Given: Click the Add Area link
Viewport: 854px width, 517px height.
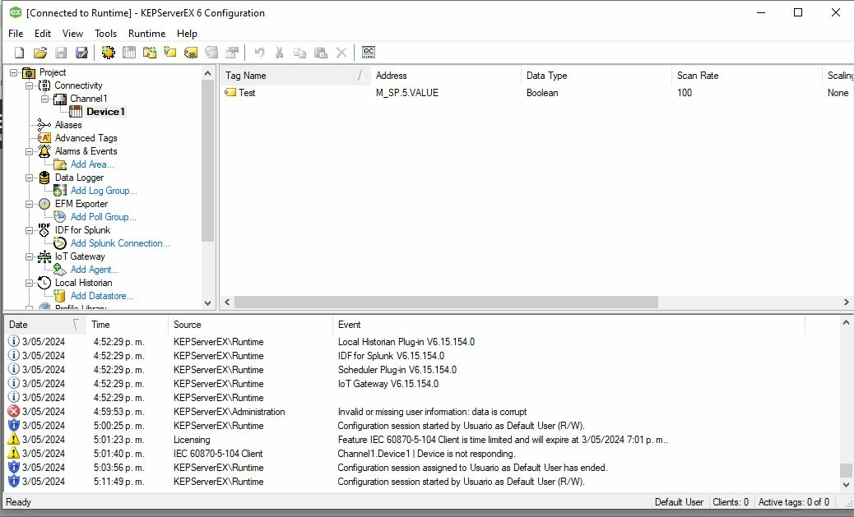Looking at the screenshot, I should pyautogui.click(x=92, y=164).
